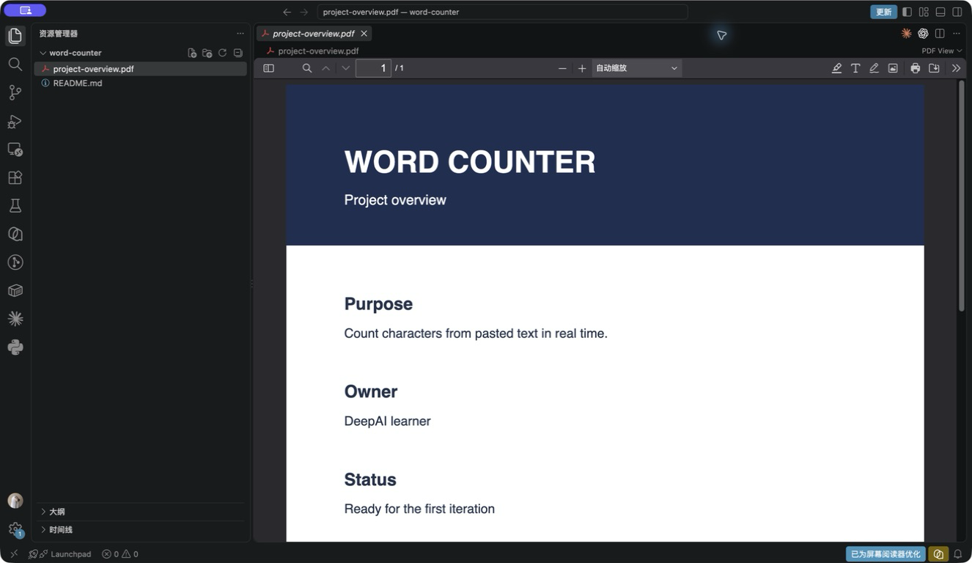Open the 自动缩放 zoom dropdown

click(x=637, y=68)
